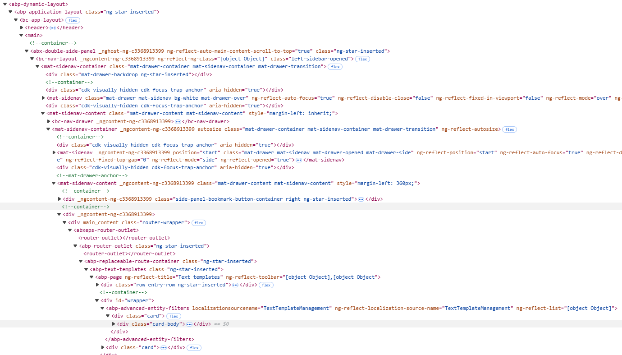Collapse the div with id wrapper
Image resolution: width=622 pixels, height=355 pixels.
tap(97, 300)
